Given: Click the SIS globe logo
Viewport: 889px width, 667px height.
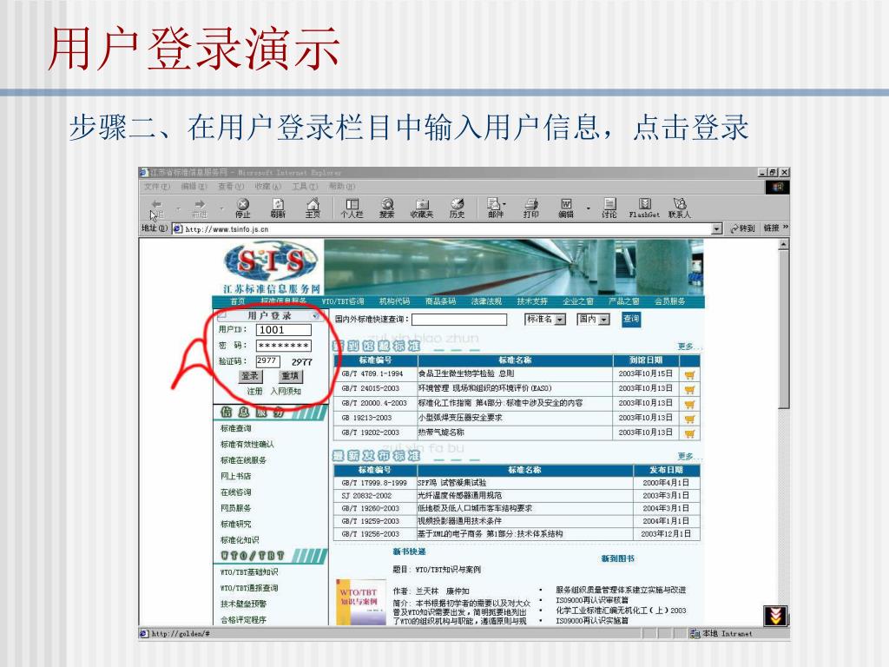Looking at the screenshot, I should [x=271, y=262].
